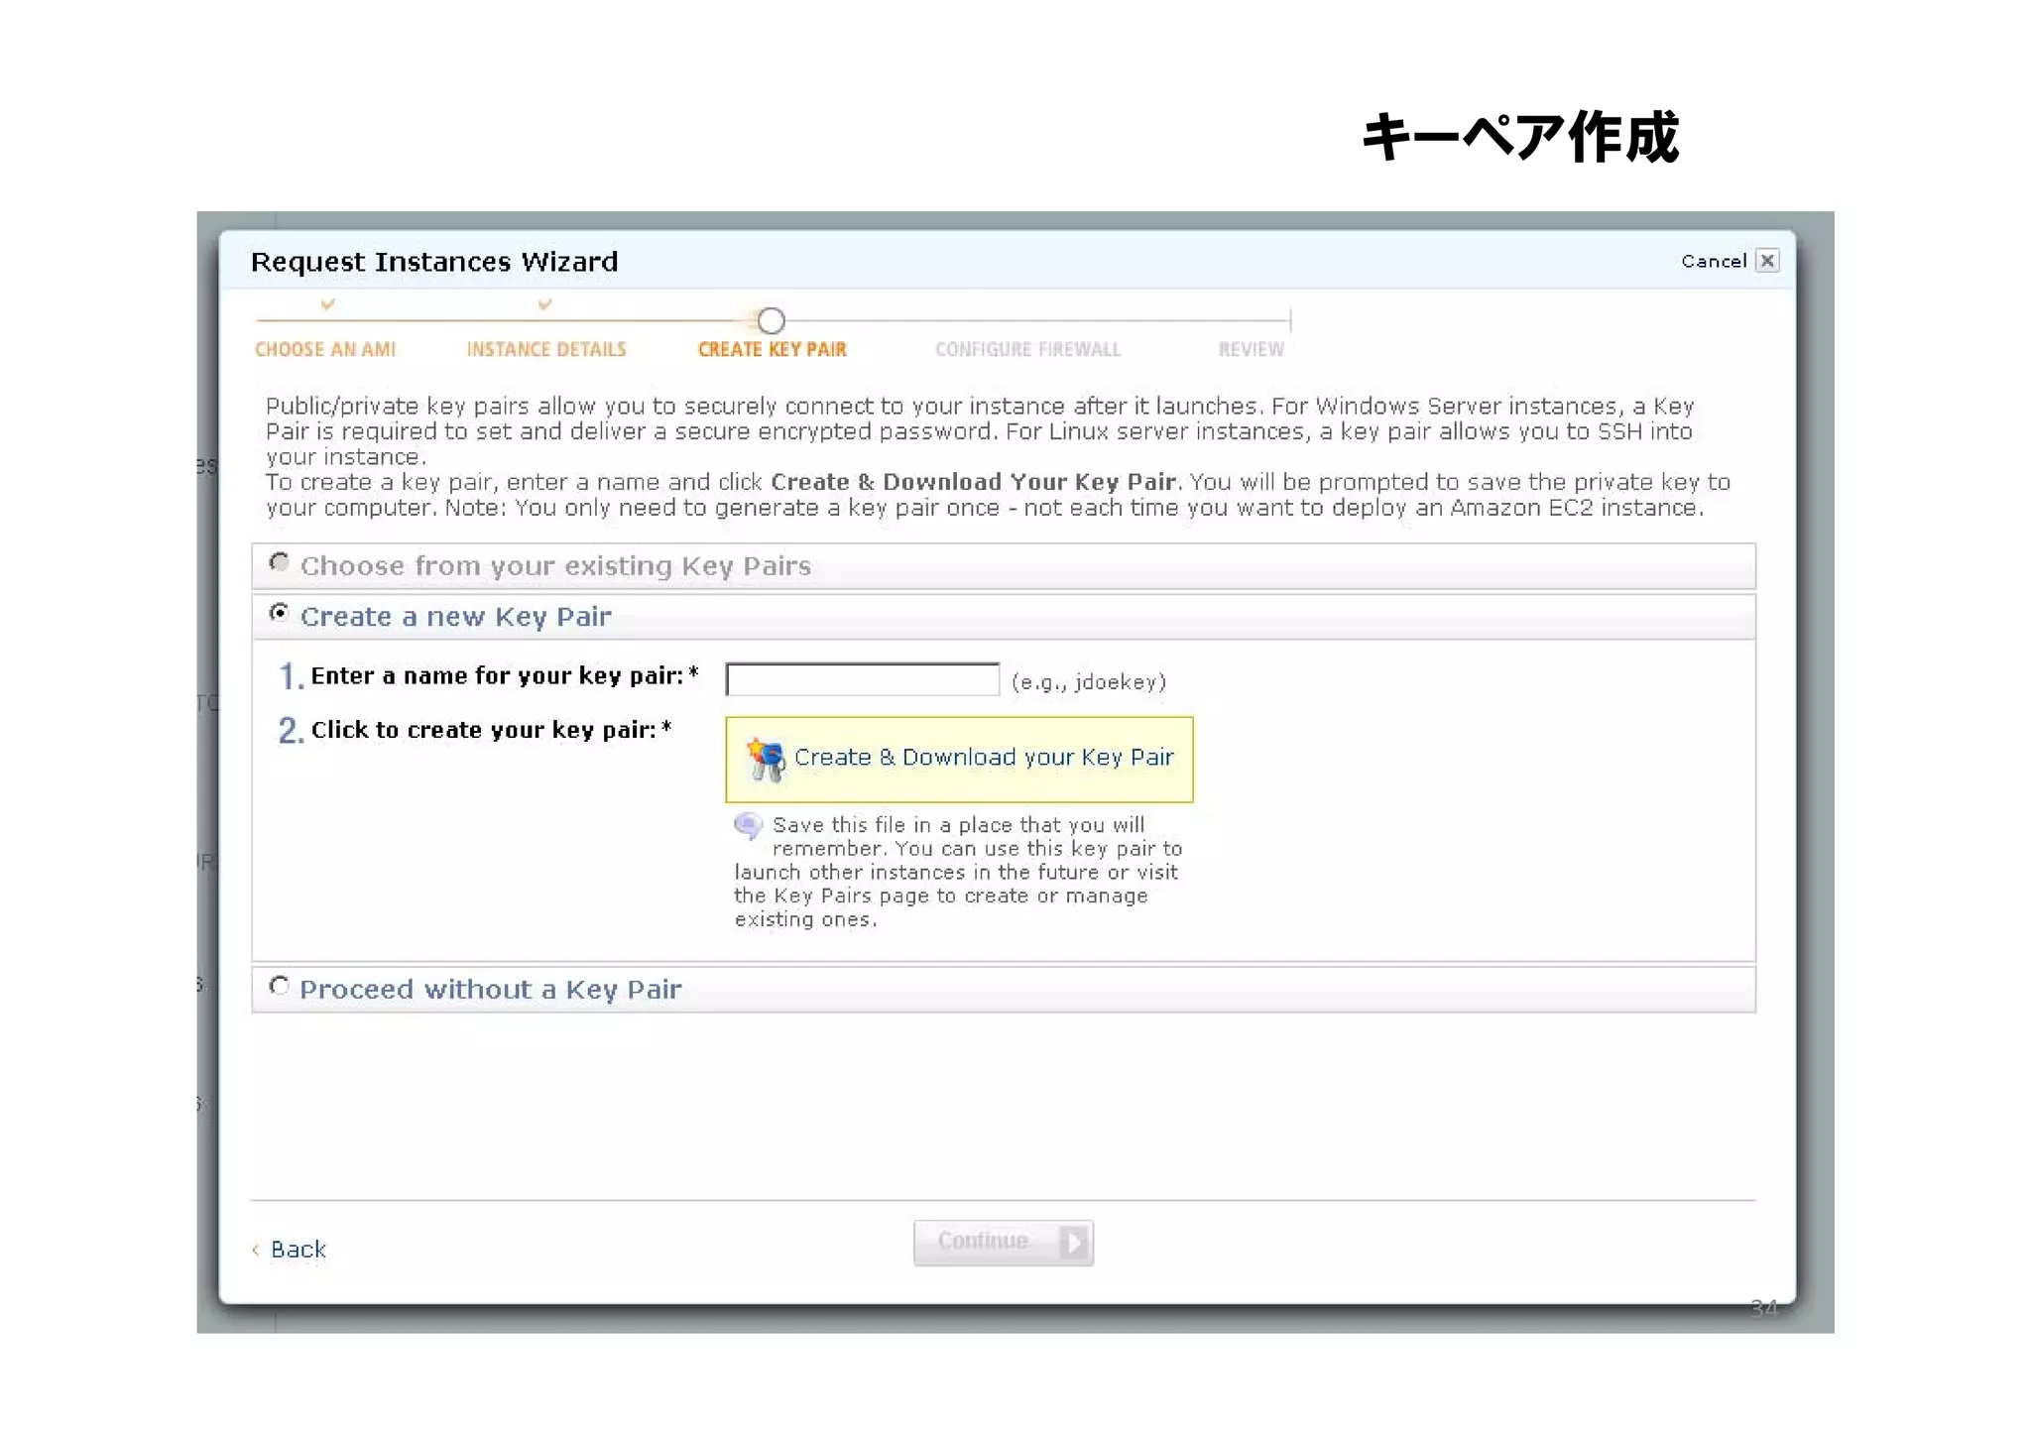Expand the existing Key Pairs section header

[555, 566]
